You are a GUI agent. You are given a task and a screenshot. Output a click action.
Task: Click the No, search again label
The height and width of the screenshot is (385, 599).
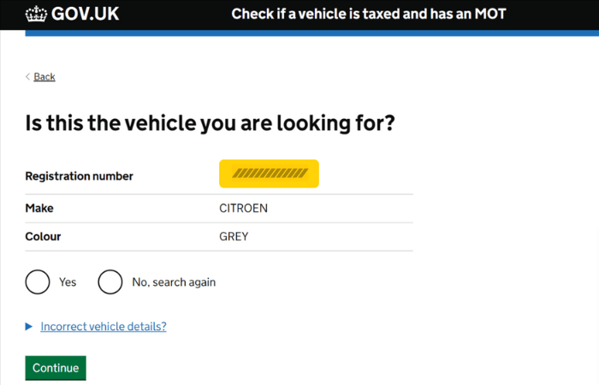[x=174, y=282]
